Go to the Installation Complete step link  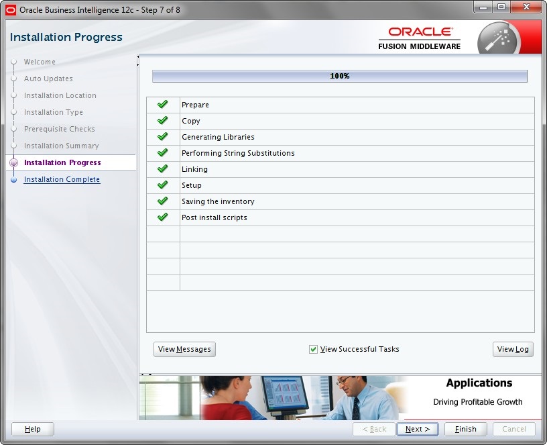click(62, 179)
